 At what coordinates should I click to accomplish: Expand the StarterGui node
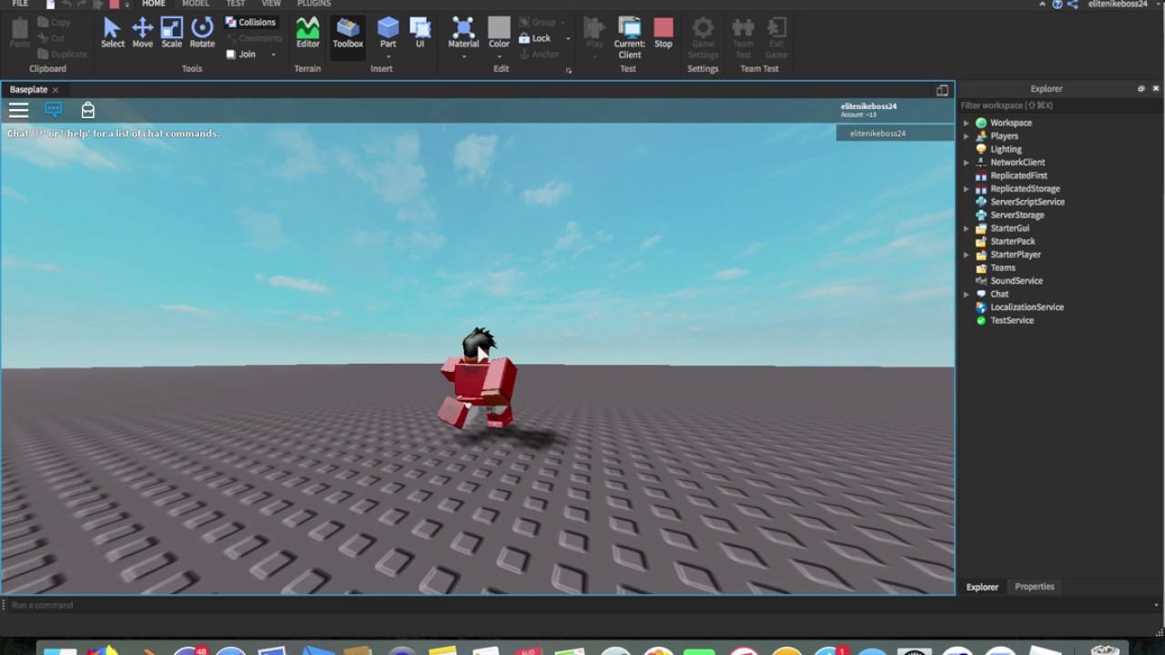pyautogui.click(x=967, y=228)
